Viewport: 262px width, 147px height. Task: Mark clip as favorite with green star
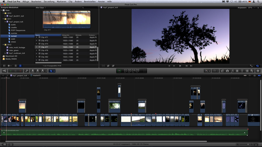(x=11, y=71)
